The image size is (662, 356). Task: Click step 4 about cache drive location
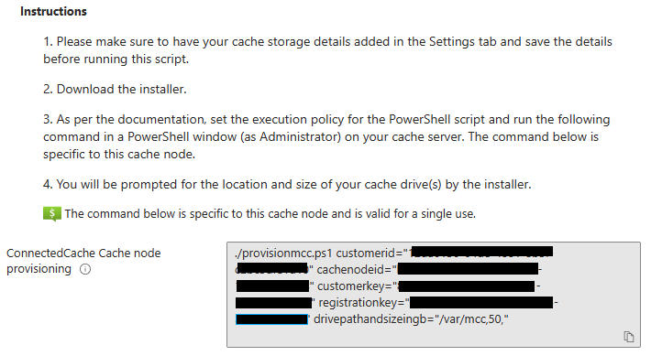click(x=287, y=185)
